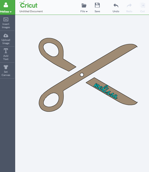Open the Insert Images panel
The width and height of the screenshot is (149, 172).
(x=6, y=23)
